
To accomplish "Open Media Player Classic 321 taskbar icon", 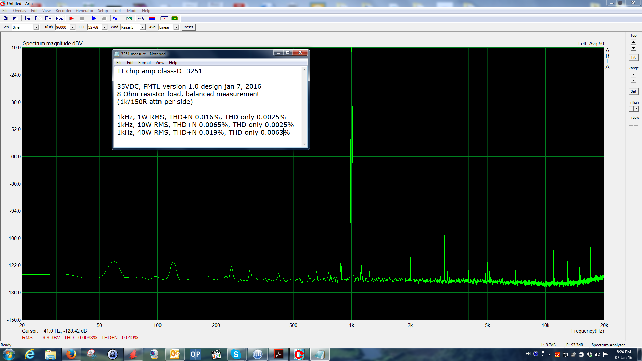I will click(x=216, y=354).
